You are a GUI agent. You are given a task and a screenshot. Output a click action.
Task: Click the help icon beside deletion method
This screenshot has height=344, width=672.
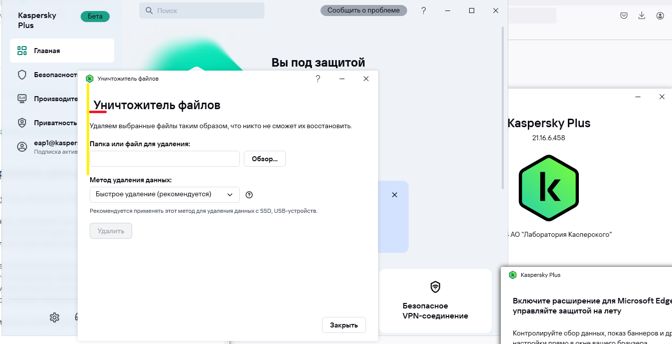coord(249,195)
